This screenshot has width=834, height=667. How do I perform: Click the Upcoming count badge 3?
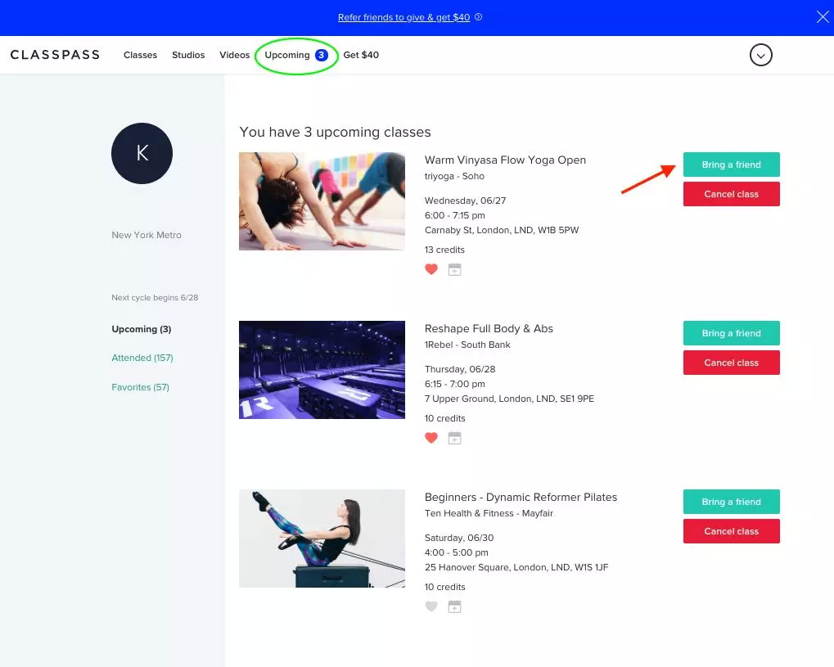pos(322,55)
